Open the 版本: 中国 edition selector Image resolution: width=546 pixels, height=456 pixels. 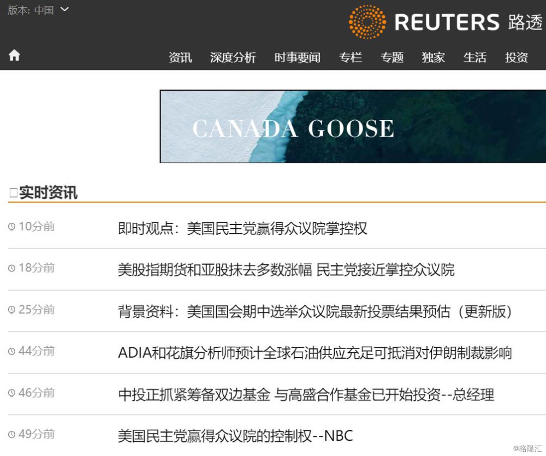pyautogui.click(x=38, y=10)
